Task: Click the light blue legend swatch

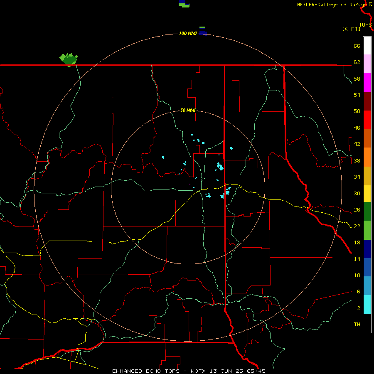Action: (x=367, y=285)
